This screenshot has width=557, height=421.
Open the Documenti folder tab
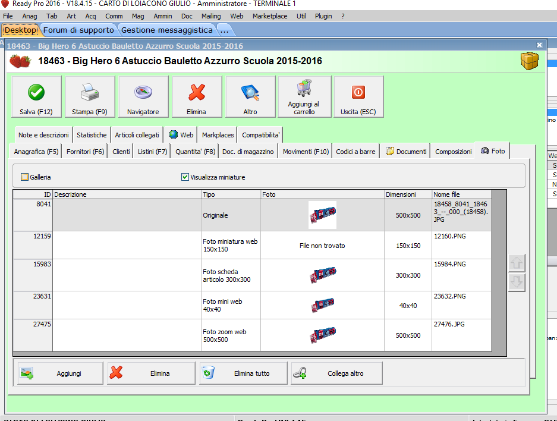click(x=405, y=152)
